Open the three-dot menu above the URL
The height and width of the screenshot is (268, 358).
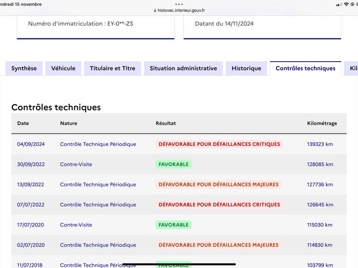tap(179, 4)
